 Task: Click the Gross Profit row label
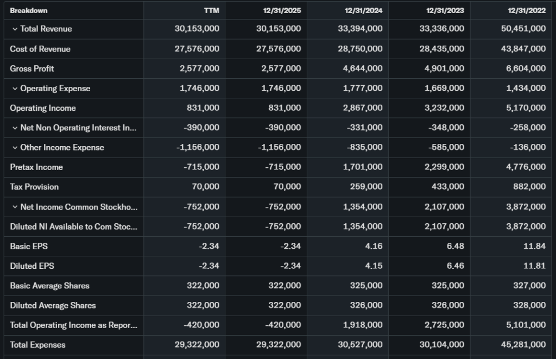(x=32, y=68)
